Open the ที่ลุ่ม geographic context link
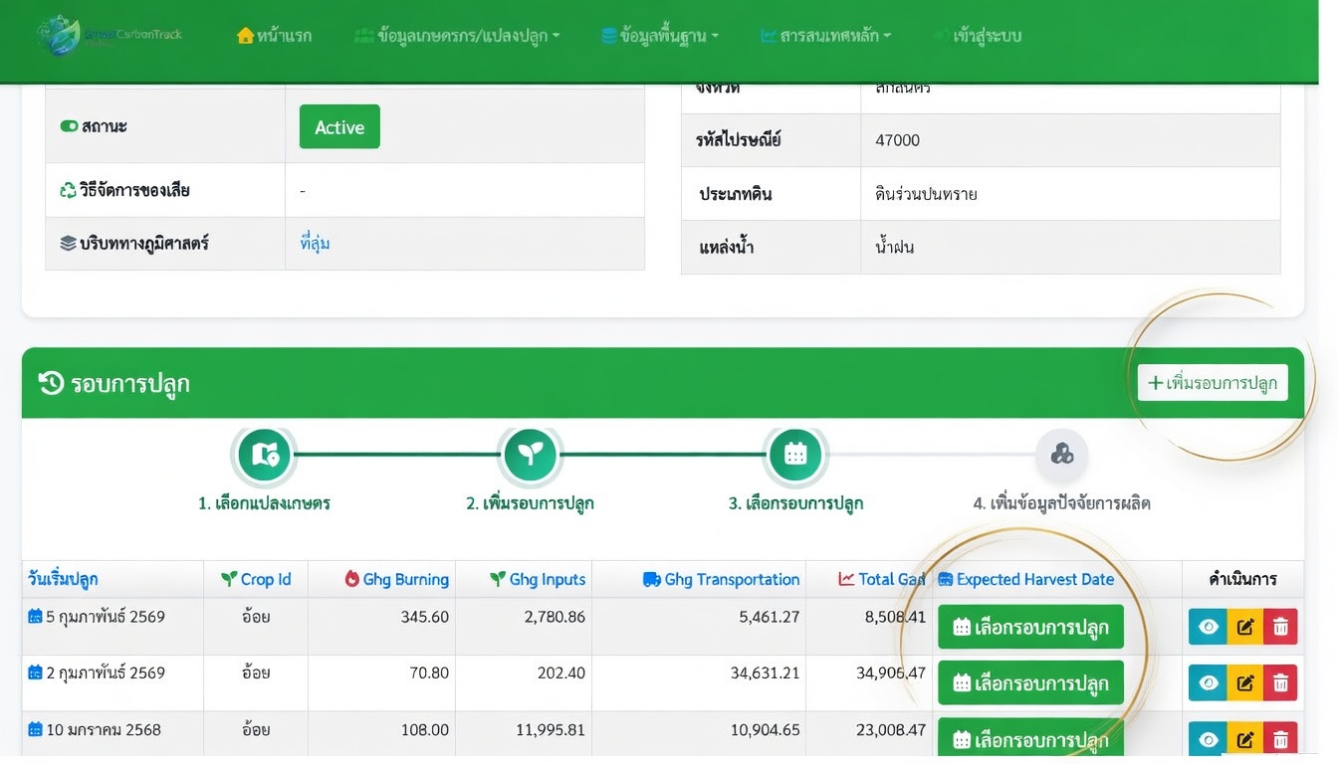The height and width of the screenshot is (764, 1338). pyautogui.click(x=315, y=243)
